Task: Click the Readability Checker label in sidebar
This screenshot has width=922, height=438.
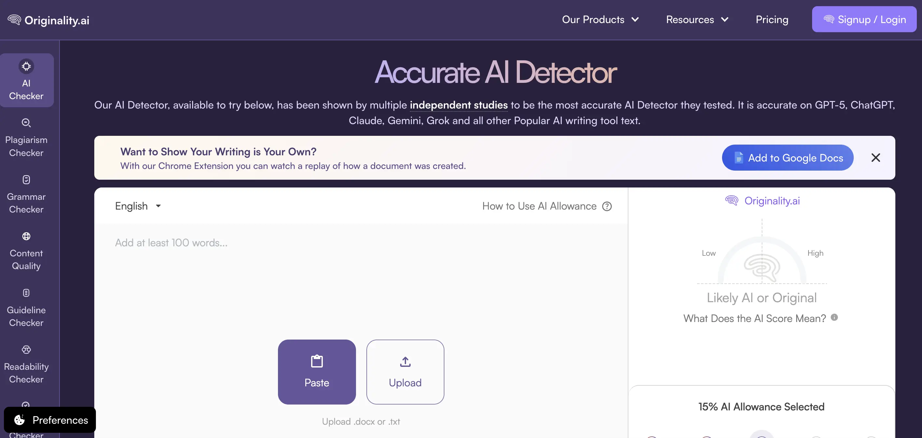Action: click(x=26, y=373)
